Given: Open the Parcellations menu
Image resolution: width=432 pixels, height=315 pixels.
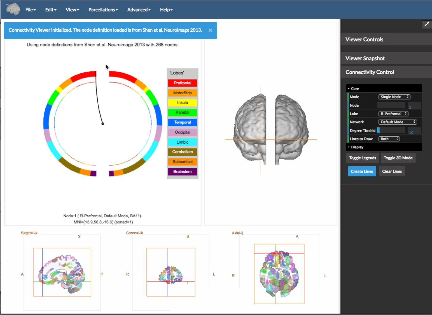Looking at the screenshot, I should [103, 10].
